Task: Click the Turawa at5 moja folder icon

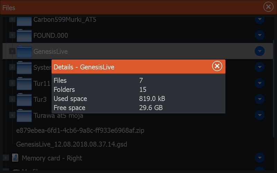Action: (x=24, y=115)
